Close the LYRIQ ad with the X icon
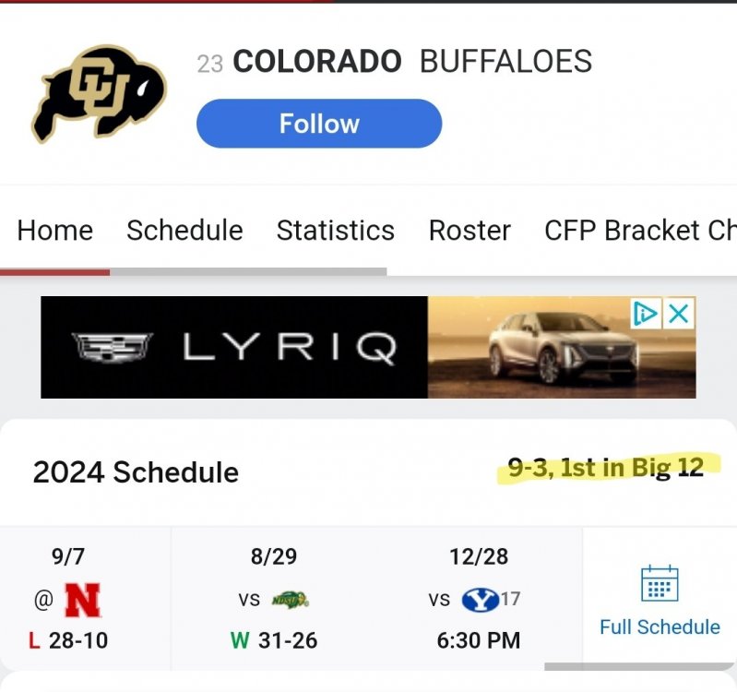The width and height of the screenshot is (737, 692). click(679, 314)
